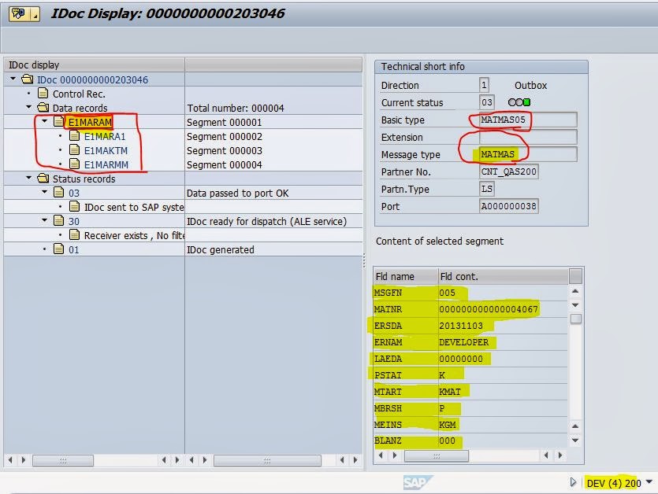
Task: Click the Basic type field MATMAS05
Action: coord(528,120)
